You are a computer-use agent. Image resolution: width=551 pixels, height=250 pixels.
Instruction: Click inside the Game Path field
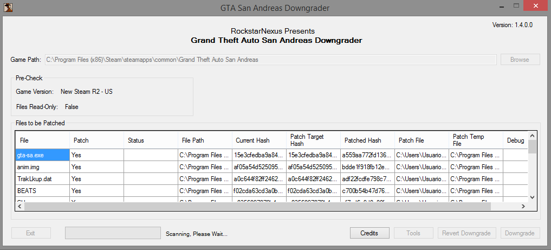[x=270, y=60]
